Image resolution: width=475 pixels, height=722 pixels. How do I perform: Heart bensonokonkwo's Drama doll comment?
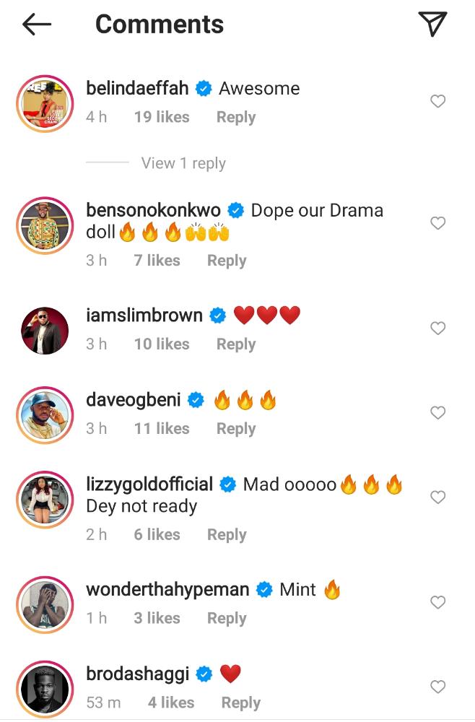[x=437, y=224]
